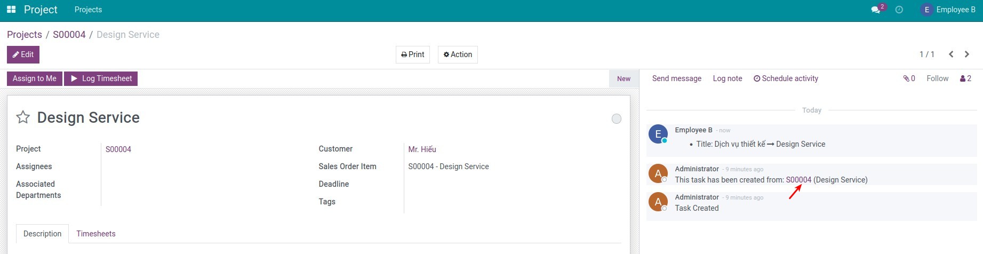Open the Action dropdown
Screen dimensions: 983x254
[458, 54]
